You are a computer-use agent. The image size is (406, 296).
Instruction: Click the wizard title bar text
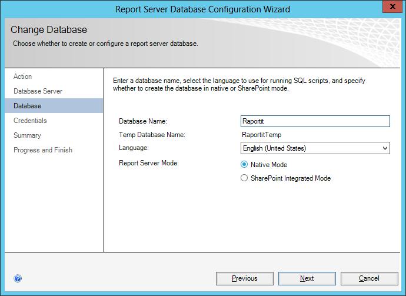coord(203,9)
